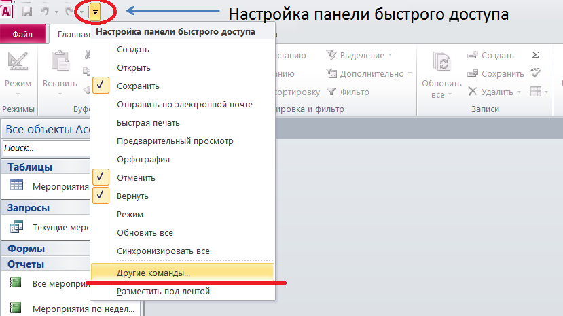Click the Поиск search field in navigation pane
This screenshot has width=563, height=316.
click(x=44, y=147)
